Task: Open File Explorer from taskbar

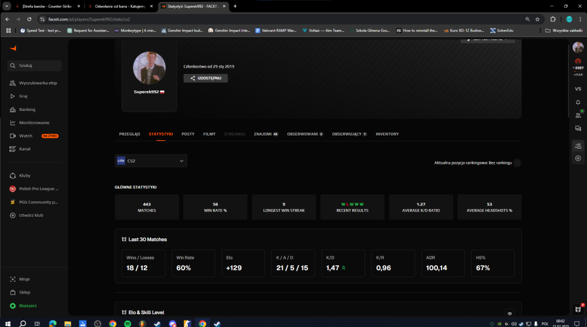Action: coord(68,323)
